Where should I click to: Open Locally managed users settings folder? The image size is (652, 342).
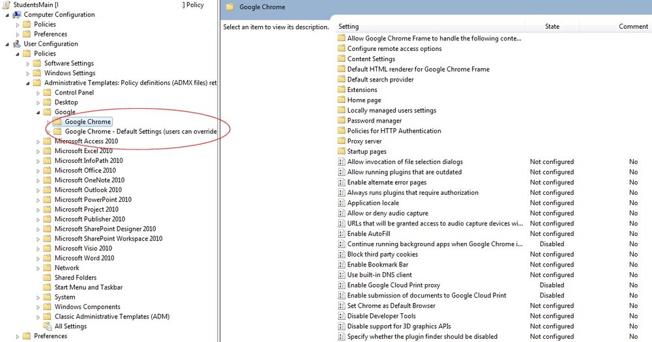tap(392, 110)
